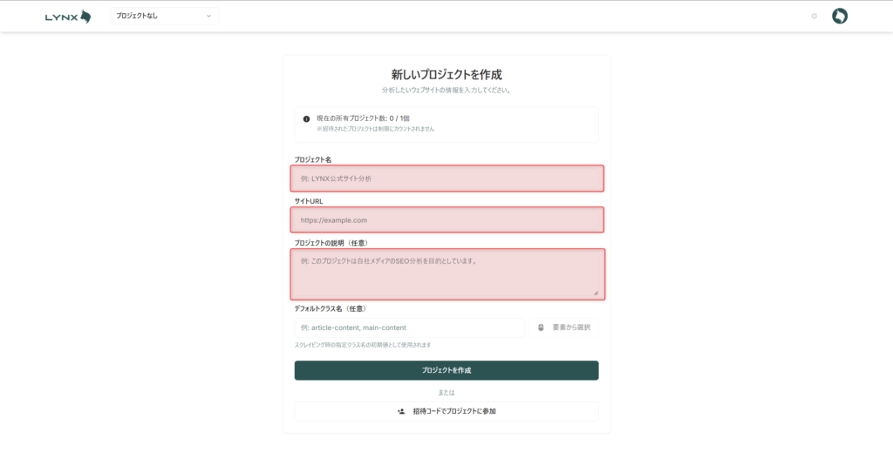The height and width of the screenshot is (466, 893).
Task: Click into the サイトURL input field
Action: click(x=446, y=220)
